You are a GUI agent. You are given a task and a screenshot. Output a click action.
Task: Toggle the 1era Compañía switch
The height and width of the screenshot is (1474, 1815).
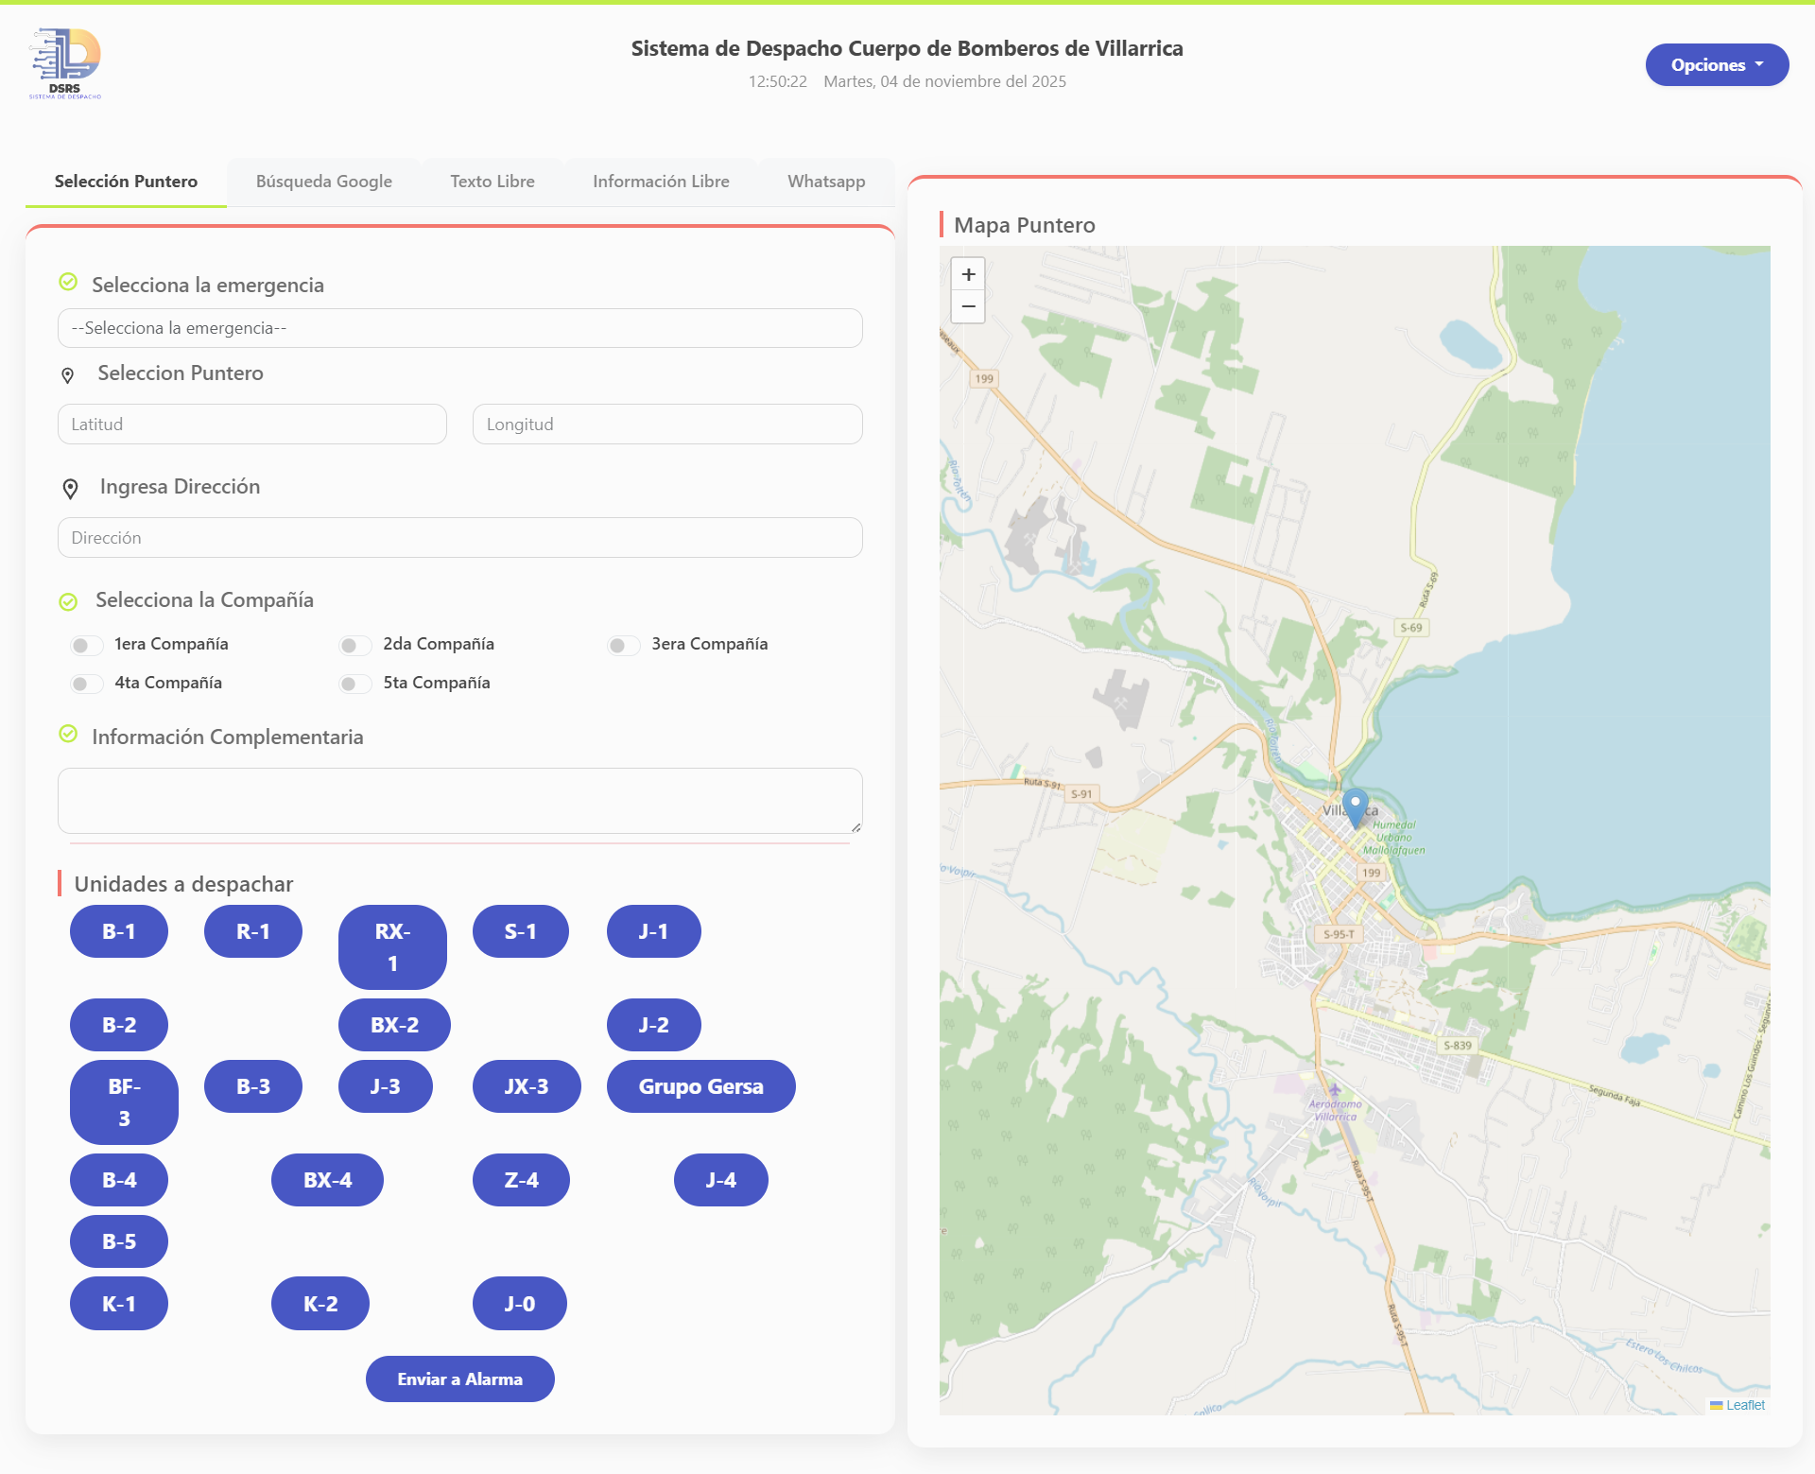[87, 645]
